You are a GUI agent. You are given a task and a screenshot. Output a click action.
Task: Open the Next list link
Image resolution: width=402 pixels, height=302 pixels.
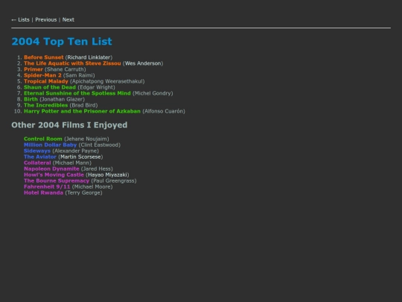click(x=68, y=20)
